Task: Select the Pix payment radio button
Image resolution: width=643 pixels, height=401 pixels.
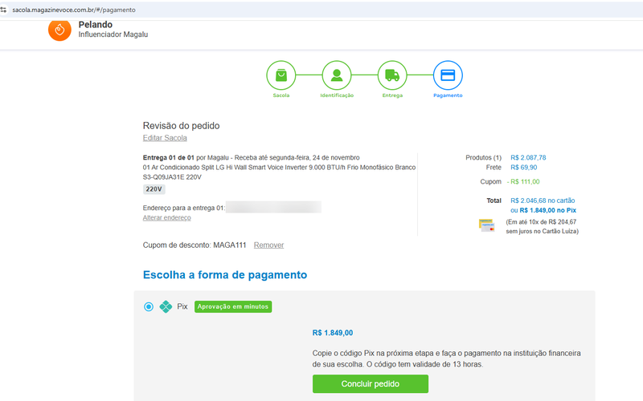Action: (x=148, y=306)
